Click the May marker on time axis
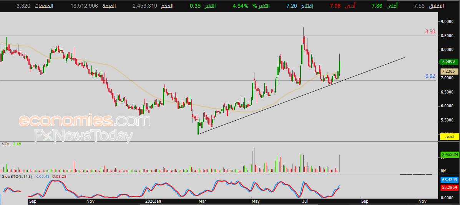The height and width of the screenshot is (205, 460). [255, 201]
